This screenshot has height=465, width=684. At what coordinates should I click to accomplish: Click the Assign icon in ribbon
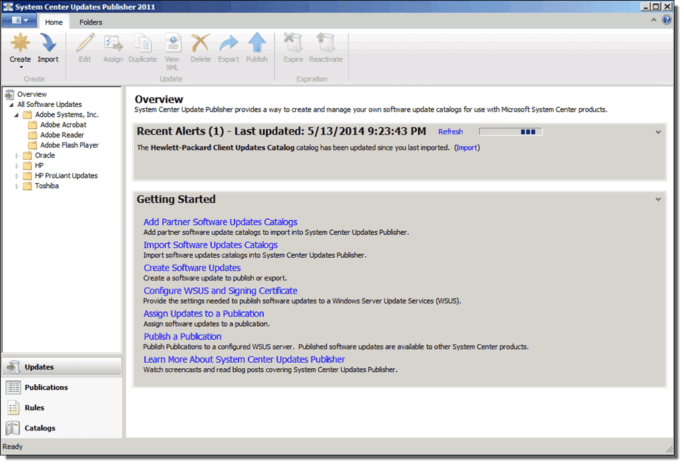pos(113,43)
